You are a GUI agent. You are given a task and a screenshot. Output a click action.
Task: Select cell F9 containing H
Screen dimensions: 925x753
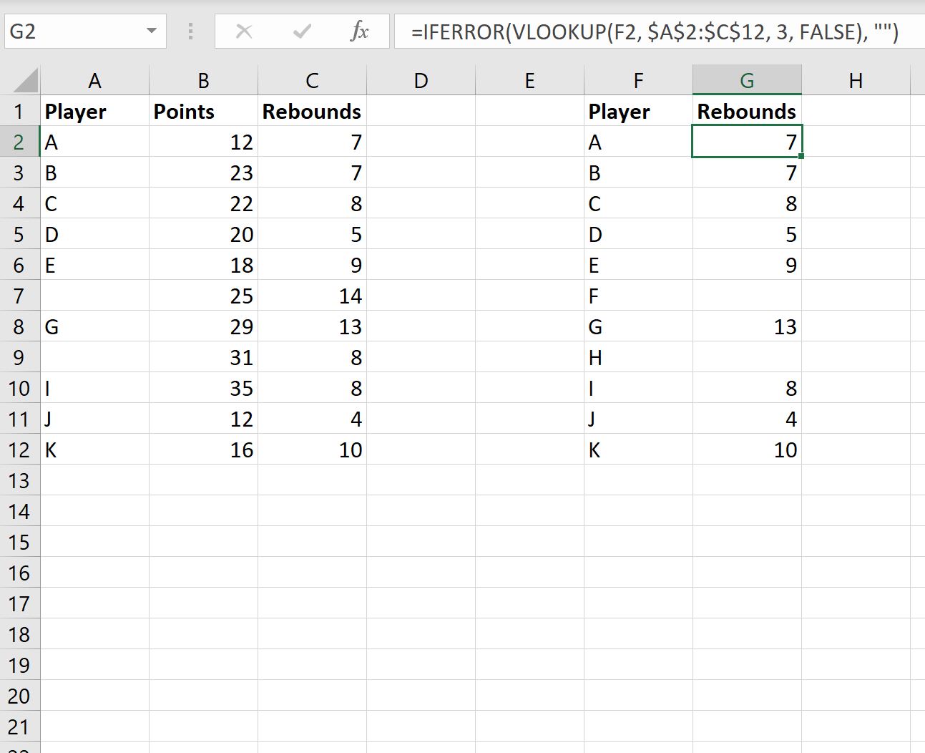(x=637, y=357)
